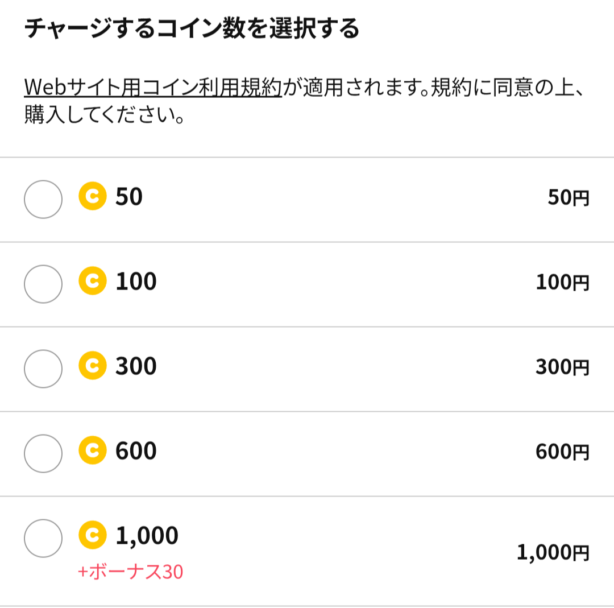Select the 300 coin radio button
This screenshot has height=608, width=614.
point(43,369)
